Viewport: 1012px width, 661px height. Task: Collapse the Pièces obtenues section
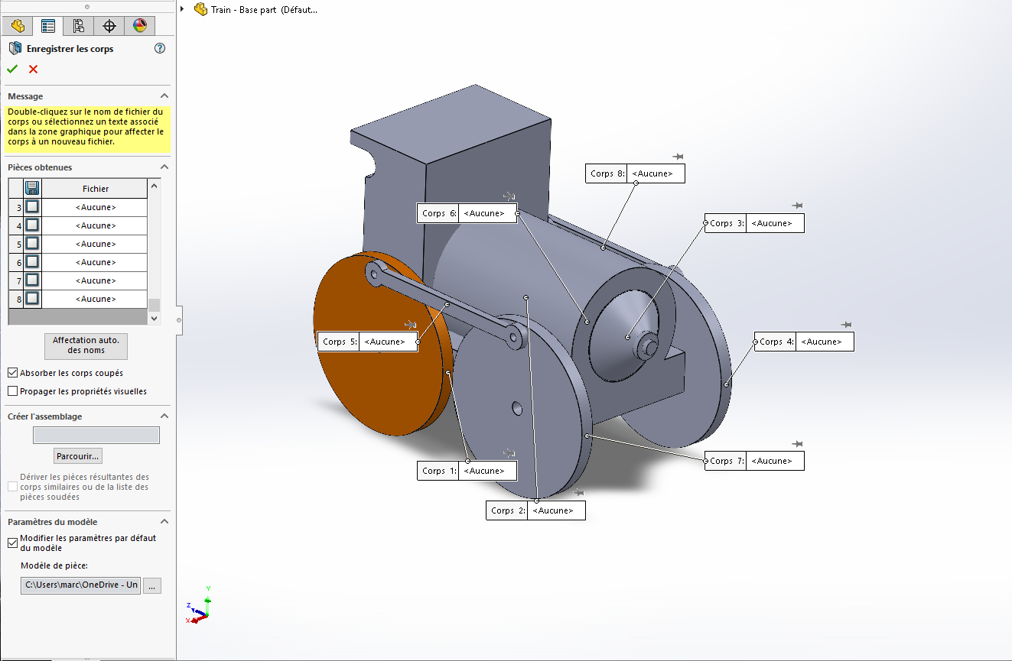click(x=164, y=167)
